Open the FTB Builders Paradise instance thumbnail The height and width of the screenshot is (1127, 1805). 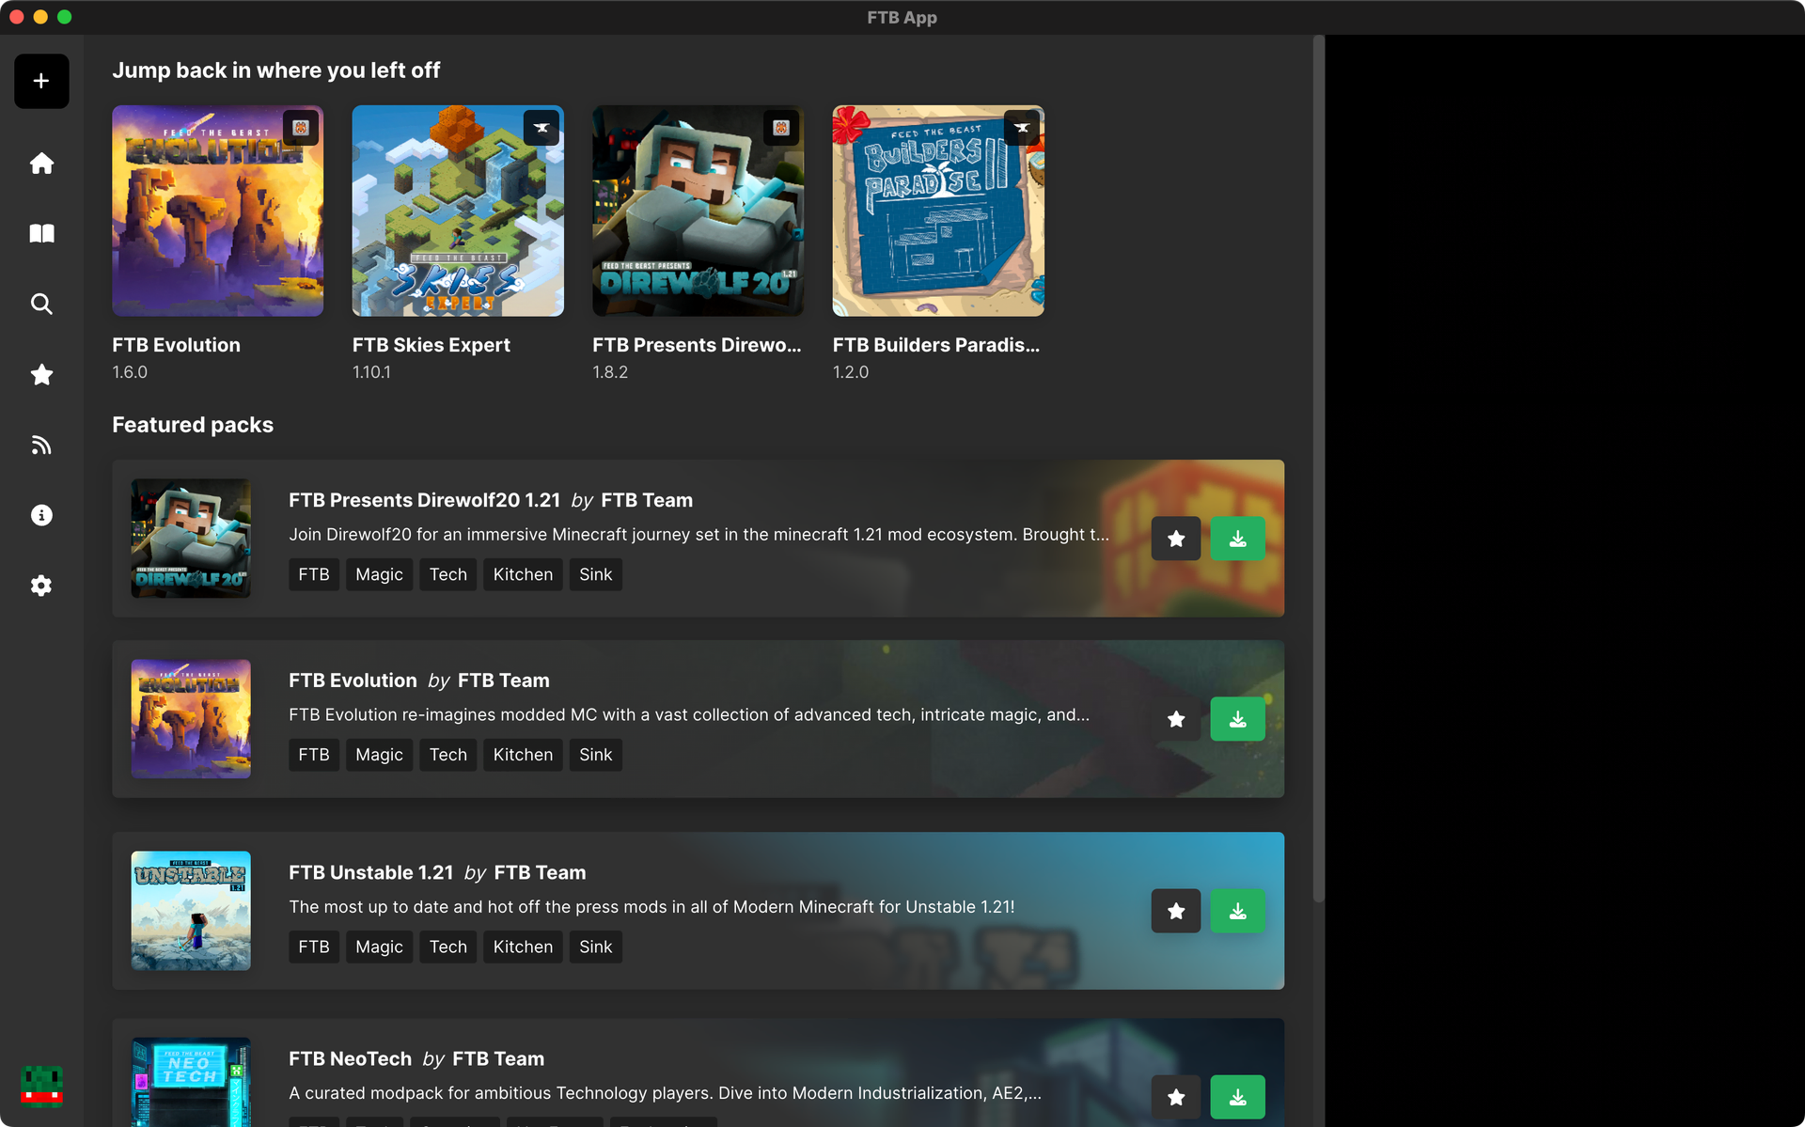(x=937, y=211)
